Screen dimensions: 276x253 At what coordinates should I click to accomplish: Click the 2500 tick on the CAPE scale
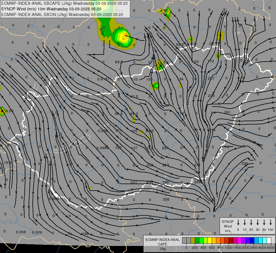point(254,248)
